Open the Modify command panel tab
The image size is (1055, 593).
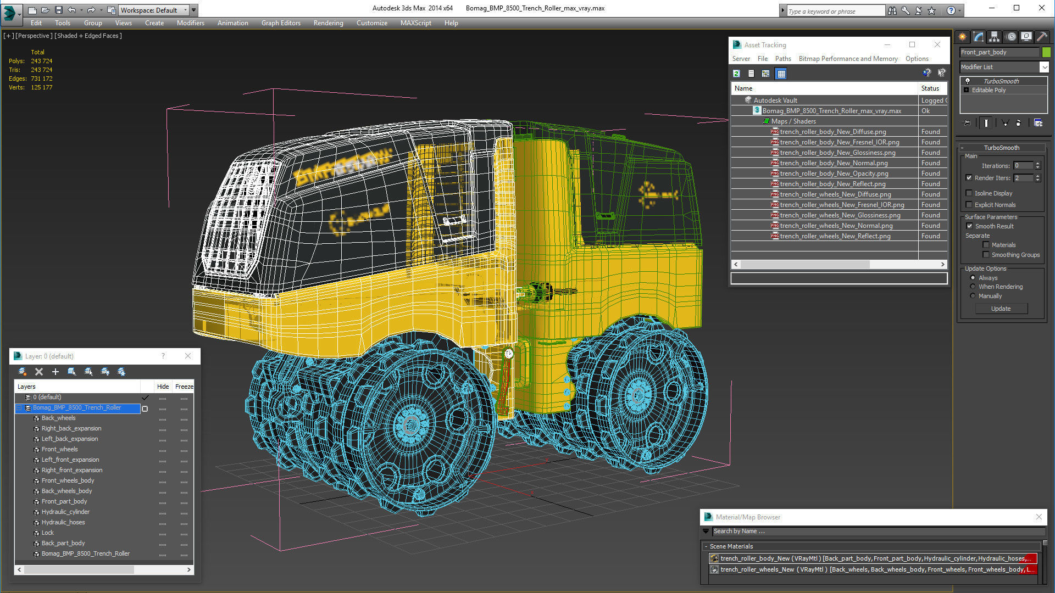[979, 37]
